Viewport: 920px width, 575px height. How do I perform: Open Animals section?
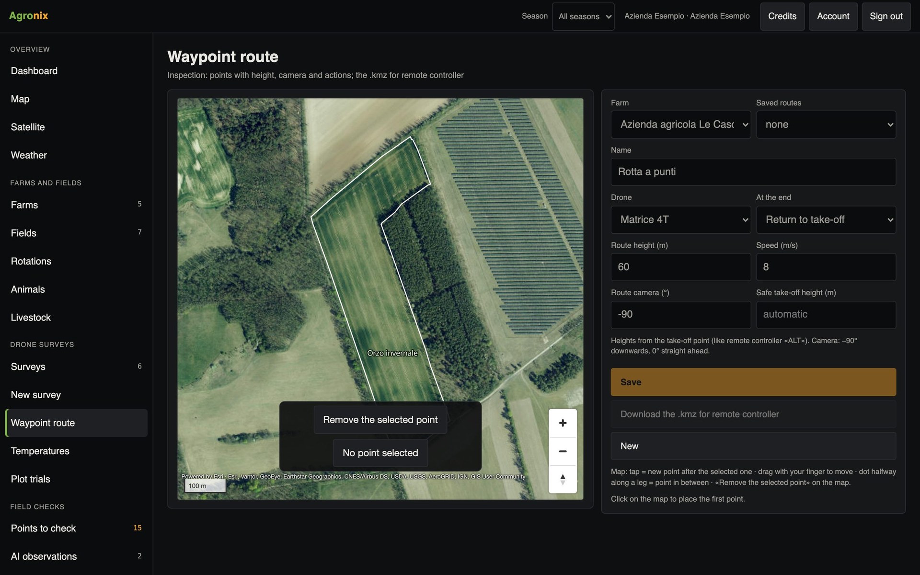76,289
